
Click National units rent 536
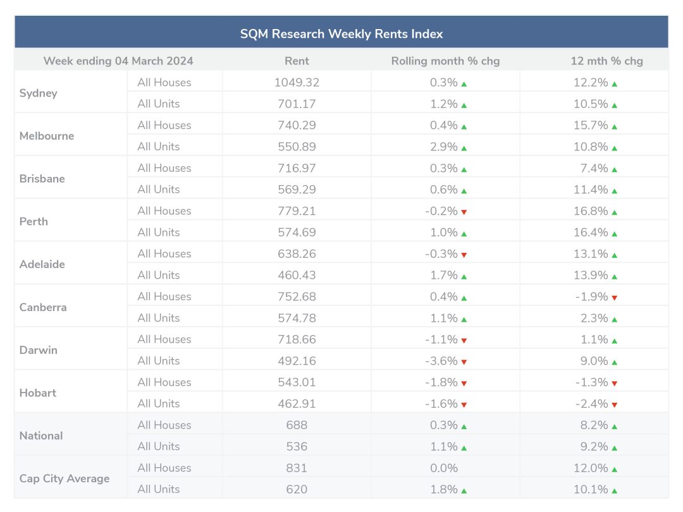click(297, 446)
